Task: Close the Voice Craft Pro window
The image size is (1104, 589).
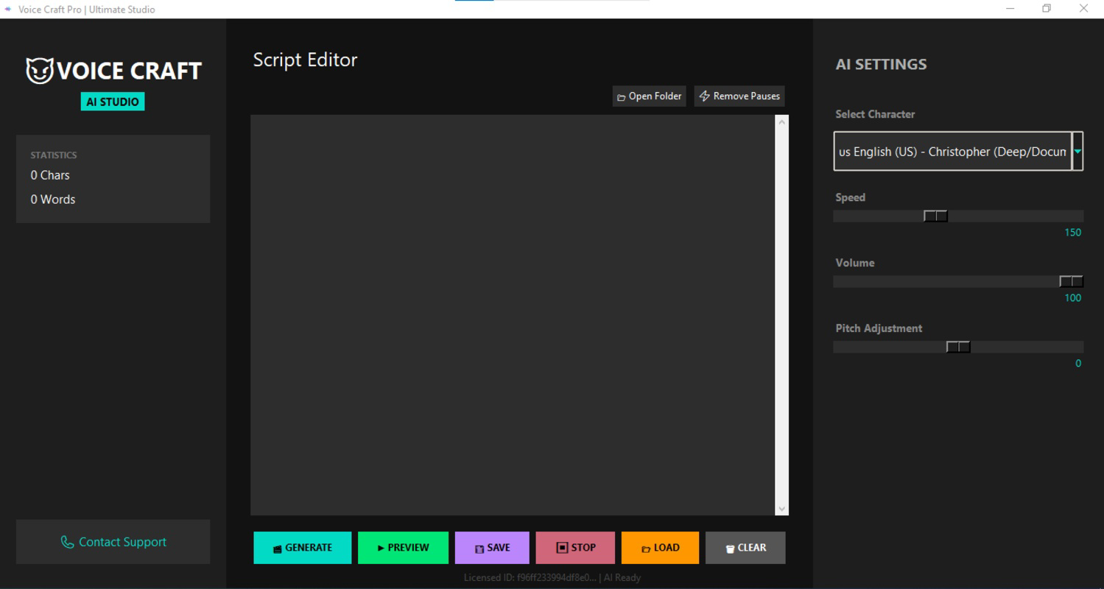Action: pyautogui.click(x=1083, y=9)
